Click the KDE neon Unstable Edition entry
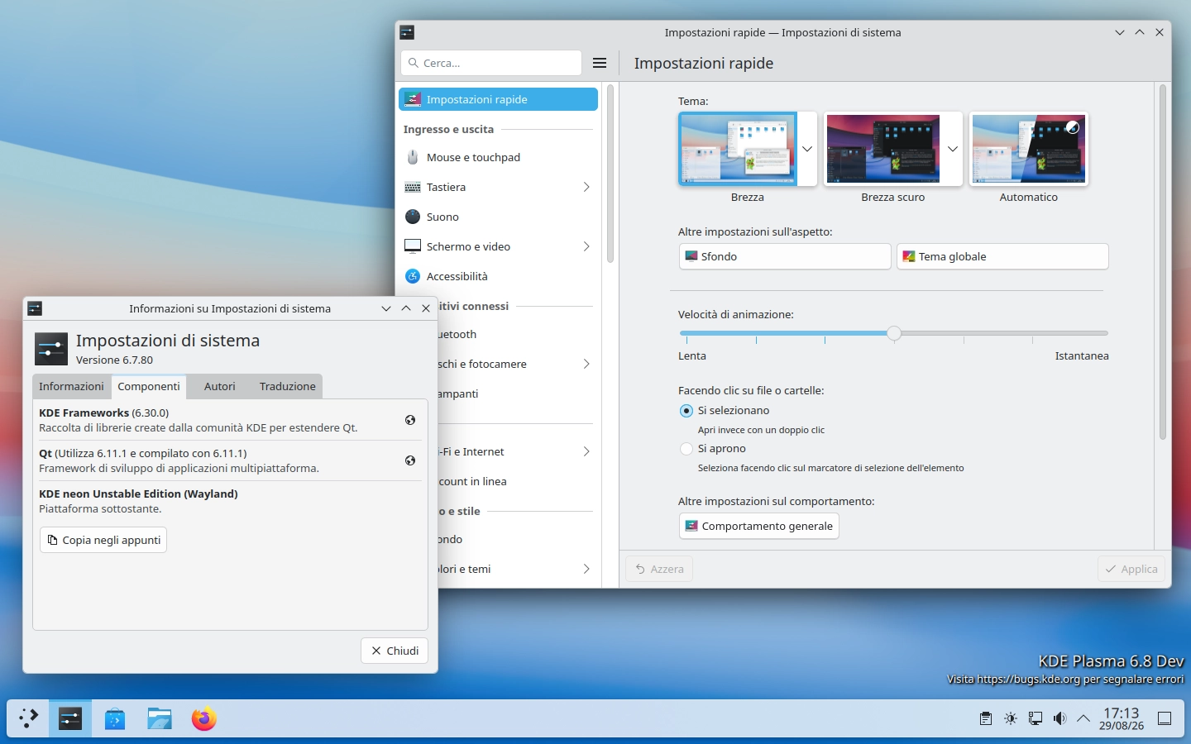Image resolution: width=1191 pixels, height=744 pixels. pos(229,501)
